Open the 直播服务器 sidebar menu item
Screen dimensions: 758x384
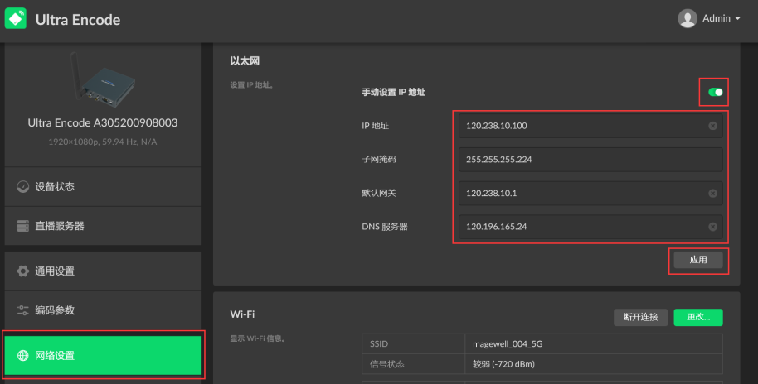tap(102, 226)
